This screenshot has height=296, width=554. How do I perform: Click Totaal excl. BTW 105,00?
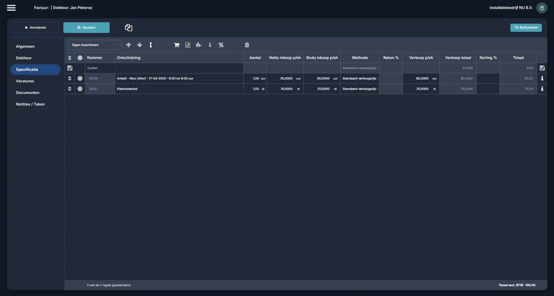[x=517, y=285]
